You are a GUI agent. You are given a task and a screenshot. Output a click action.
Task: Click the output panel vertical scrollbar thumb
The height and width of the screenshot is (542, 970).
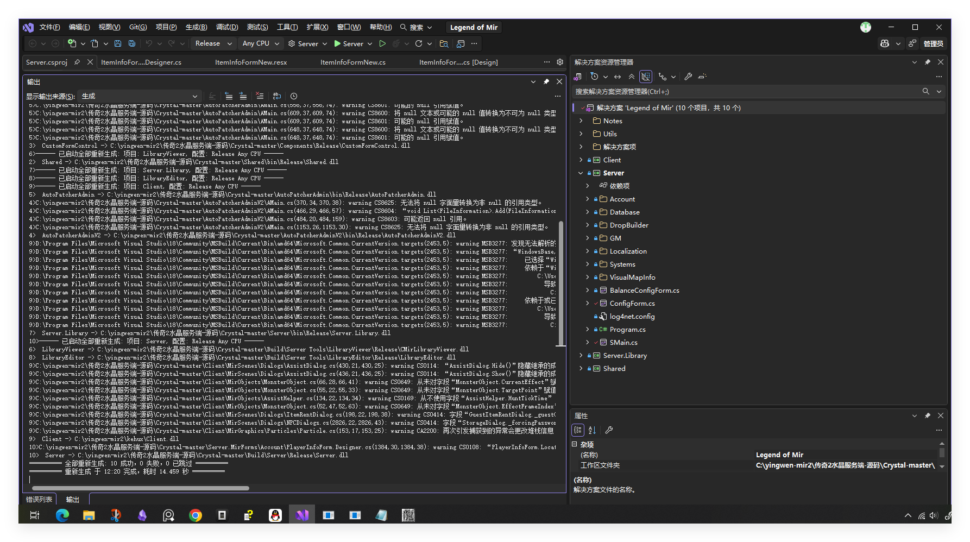pyautogui.click(x=561, y=282)
